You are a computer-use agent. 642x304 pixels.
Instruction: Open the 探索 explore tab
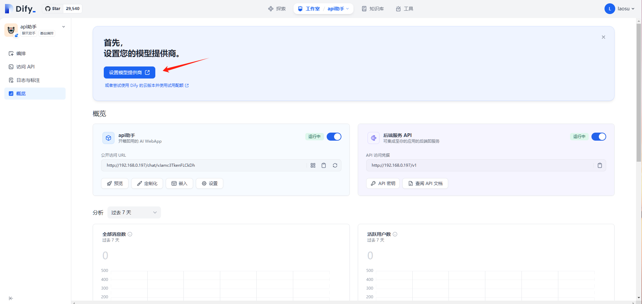pyautogui.click(x=277, y=9)
